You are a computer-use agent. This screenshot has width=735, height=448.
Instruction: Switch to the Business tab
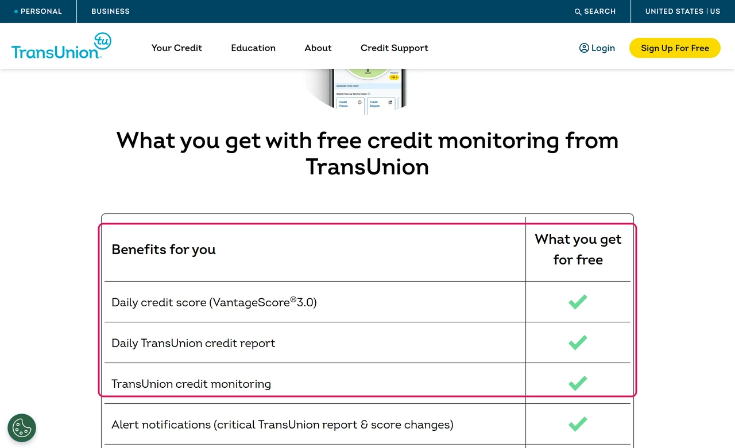click(110, 11)
